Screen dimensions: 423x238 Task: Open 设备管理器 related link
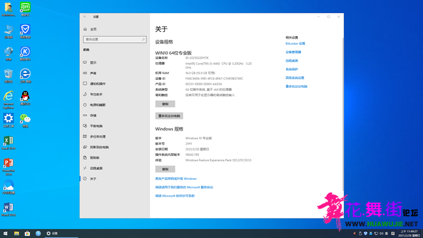(x=293, y=52)
